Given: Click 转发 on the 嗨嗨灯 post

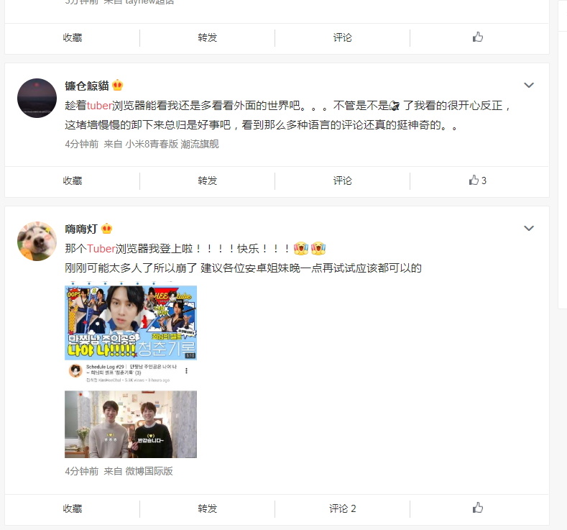Looking at the screenshot, I should click(x=207, y=508).
